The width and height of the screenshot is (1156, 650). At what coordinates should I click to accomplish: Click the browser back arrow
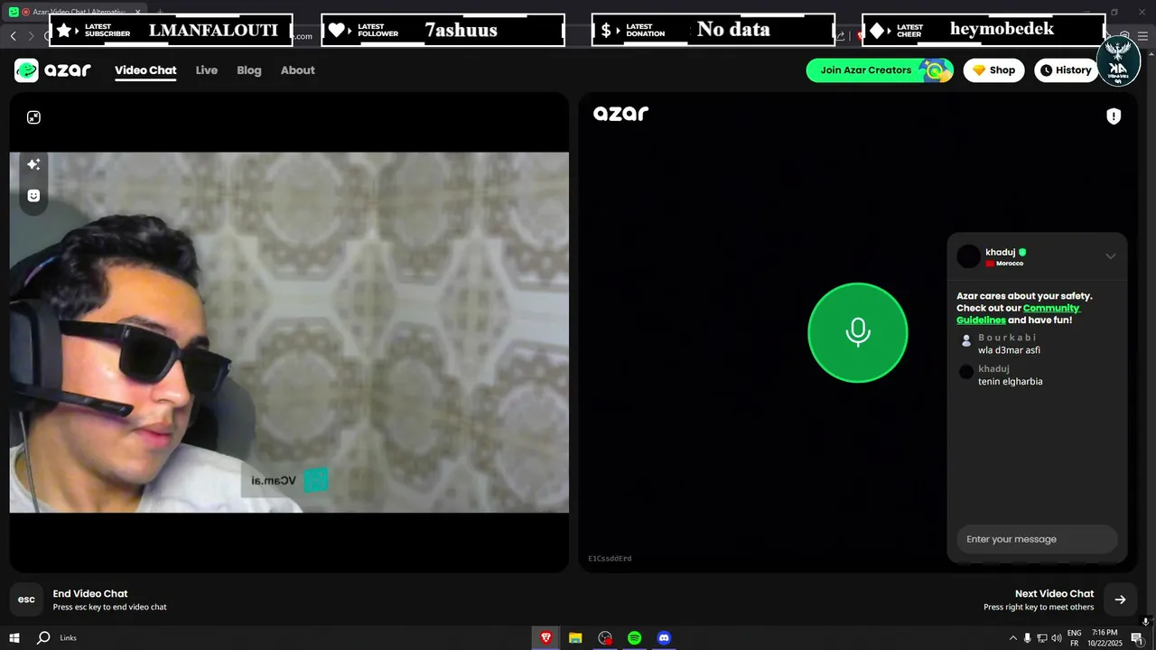point(13,36)
